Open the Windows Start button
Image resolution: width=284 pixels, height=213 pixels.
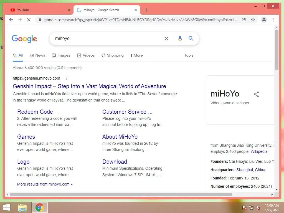7,207
